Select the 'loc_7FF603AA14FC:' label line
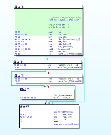The image size is (111, 135). 64,95
